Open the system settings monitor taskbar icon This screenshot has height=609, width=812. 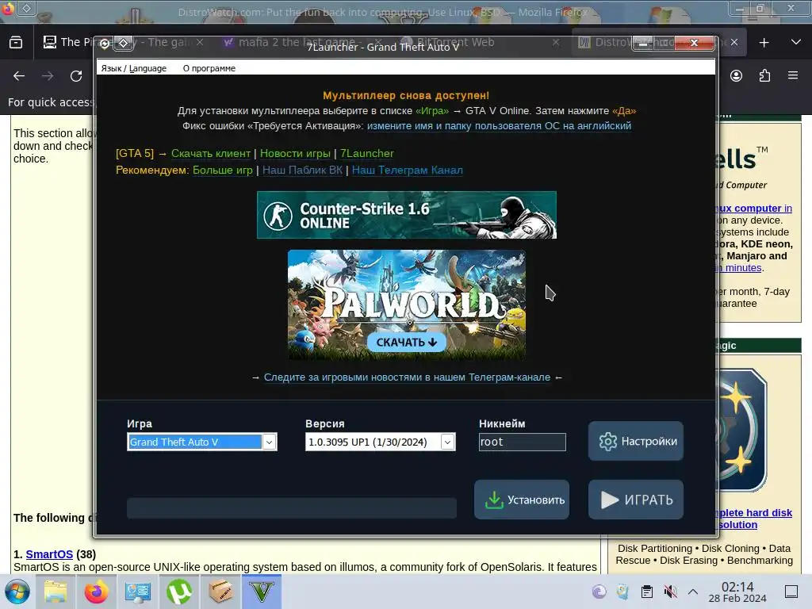coord(137,592)
